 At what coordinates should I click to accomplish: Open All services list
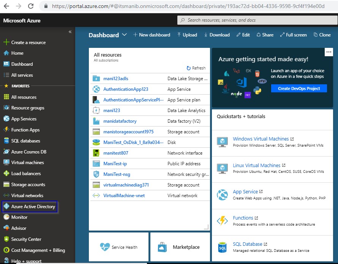[22, 75]
